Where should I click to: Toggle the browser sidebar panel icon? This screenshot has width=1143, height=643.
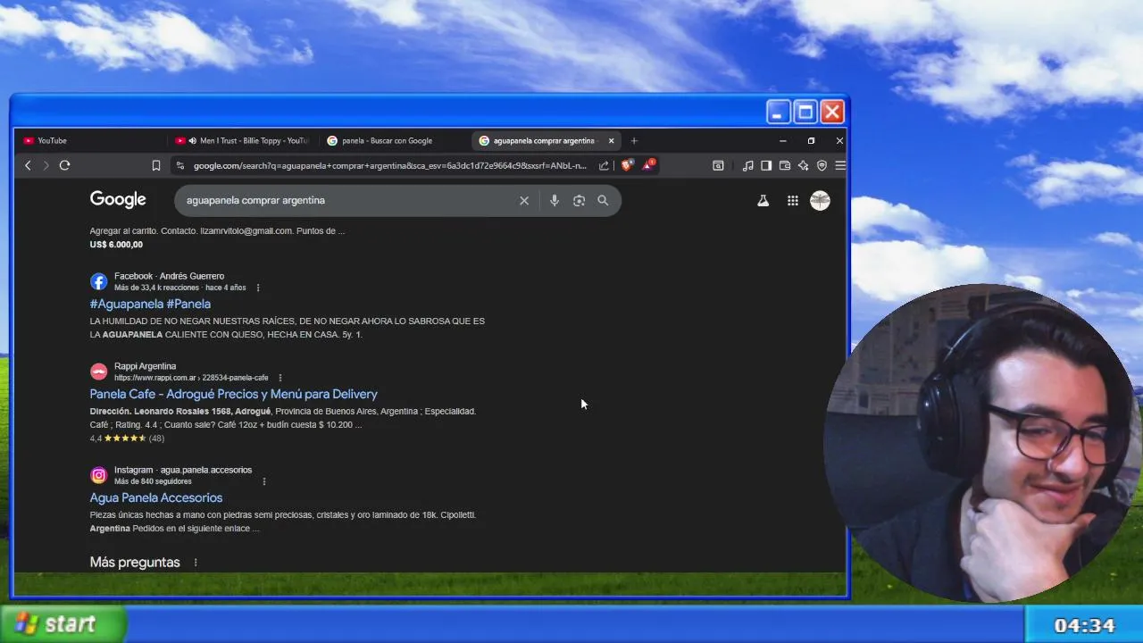(766, 165)
